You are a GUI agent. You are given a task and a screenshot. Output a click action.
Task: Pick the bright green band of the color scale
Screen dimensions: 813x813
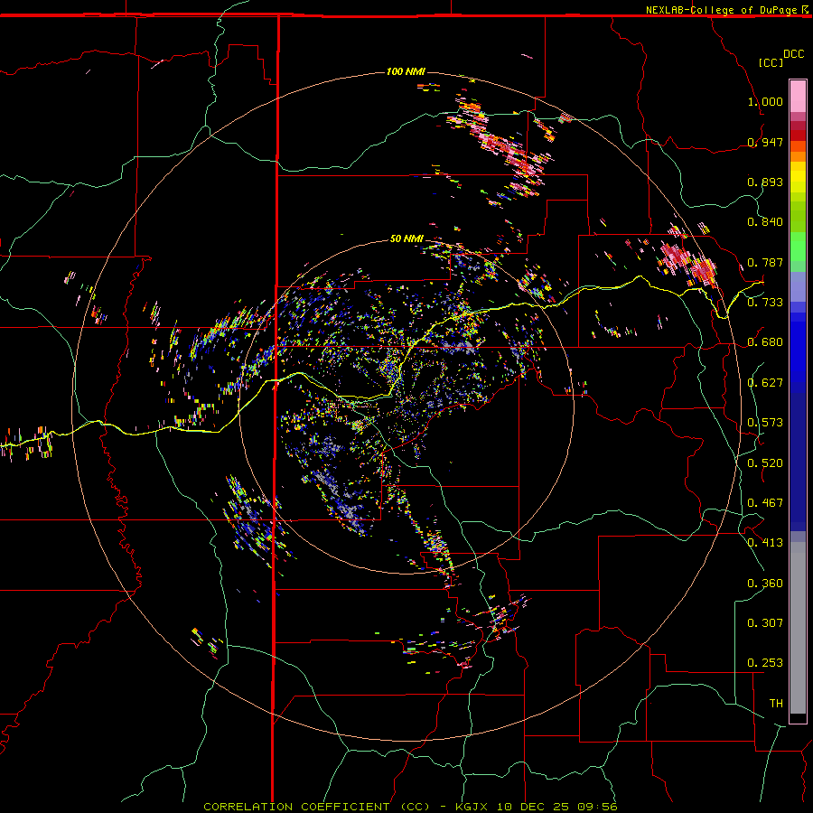(798, 247)
